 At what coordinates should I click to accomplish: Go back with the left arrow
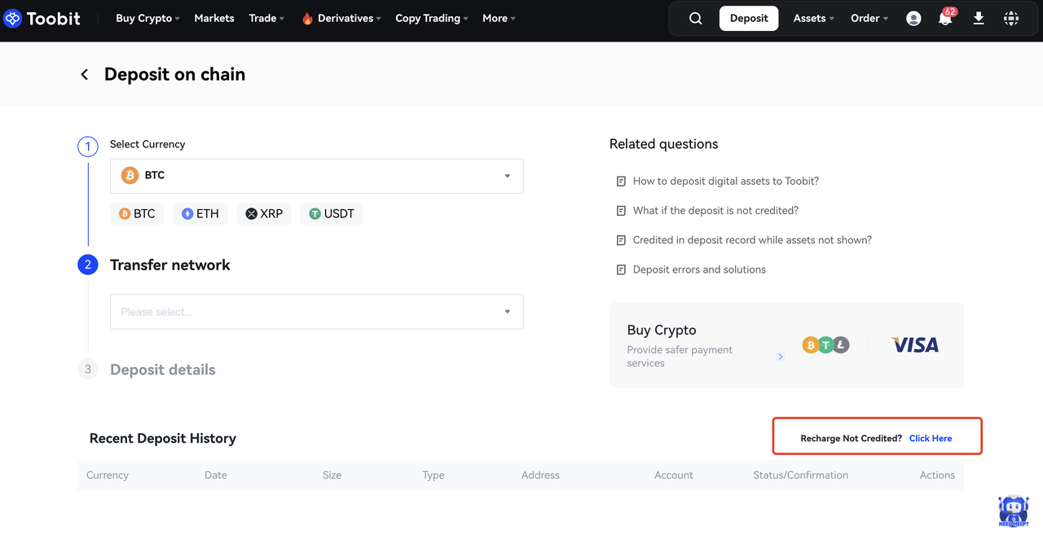84,75
